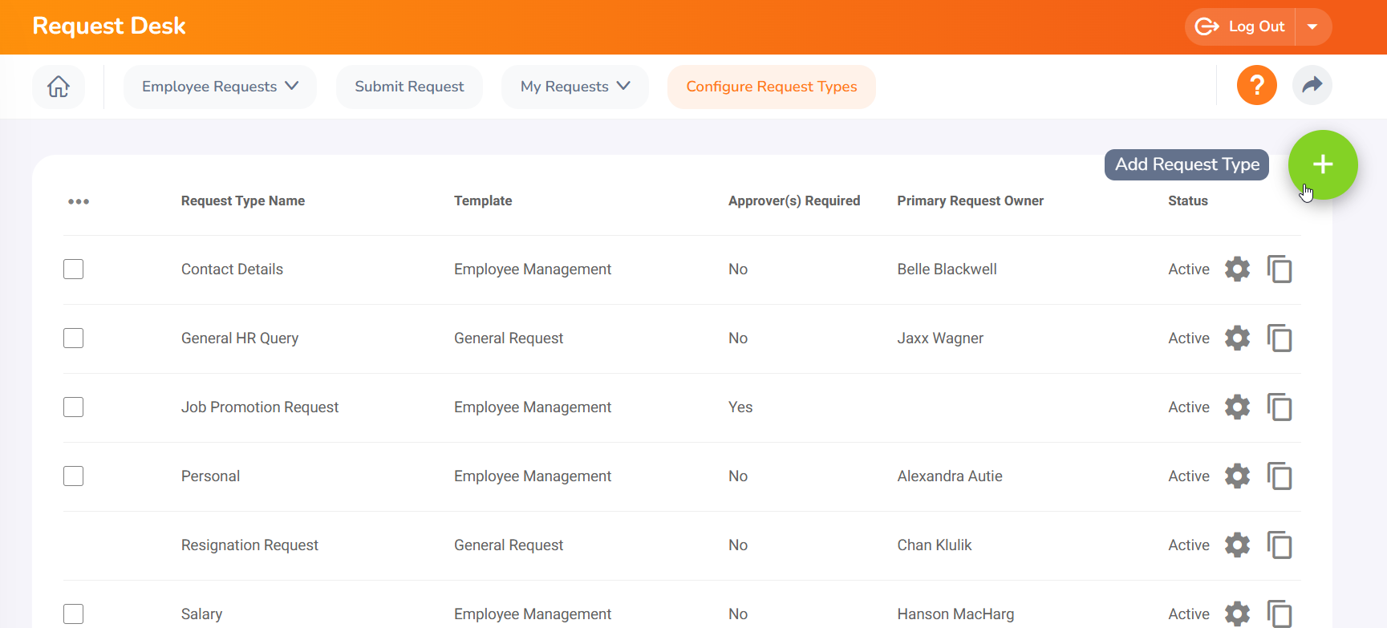The height and width of the screenshot is (628, 1387).
Task: Open the My Requests dropdown menu
Action: pos(574,87)
